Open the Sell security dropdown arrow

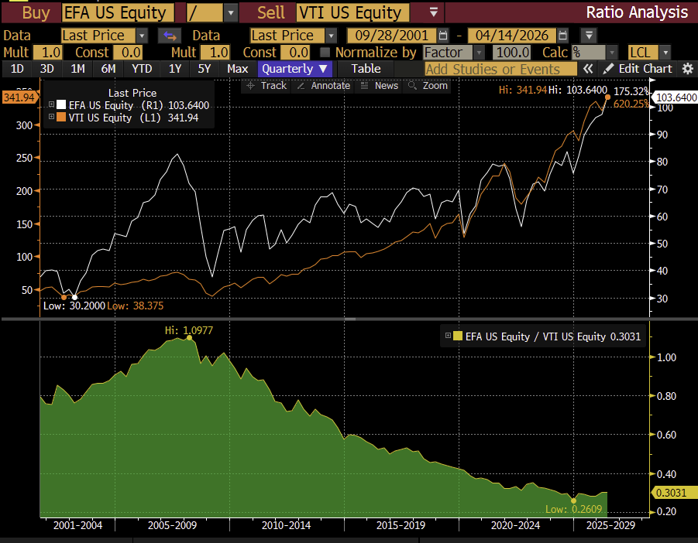(x=434, y=12)
